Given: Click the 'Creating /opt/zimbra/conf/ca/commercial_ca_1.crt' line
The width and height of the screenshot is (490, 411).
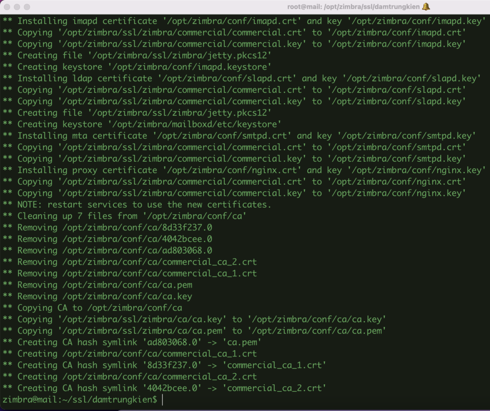Looking at the screenshot, I should pyautogui.click(x=130, y=354).
